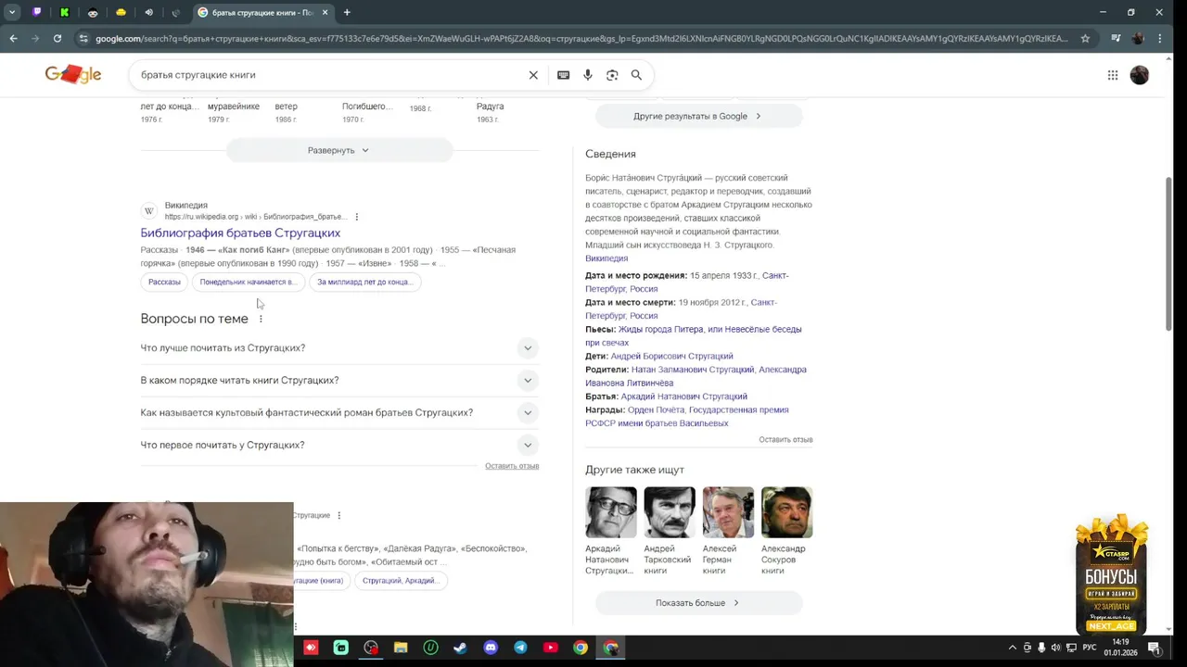Open Жиды города Питера play link

point(693,335)
